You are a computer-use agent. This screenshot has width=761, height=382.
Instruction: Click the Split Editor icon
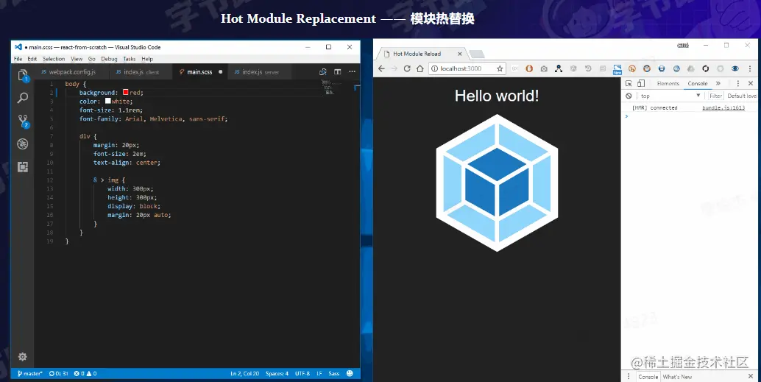coord(338,72)
